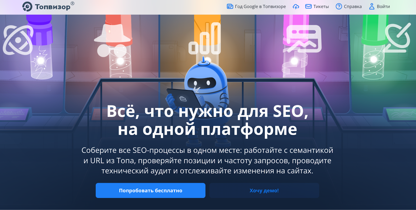Open Год Google в Топвизоре link
Image resolution: width=416 pixels, height=210 pixels.
pos(260,6)
